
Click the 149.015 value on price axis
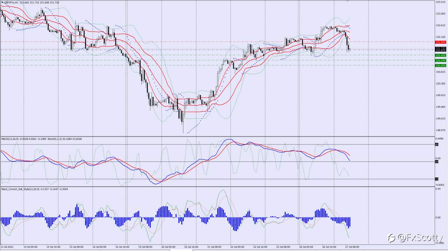[441, 119]
